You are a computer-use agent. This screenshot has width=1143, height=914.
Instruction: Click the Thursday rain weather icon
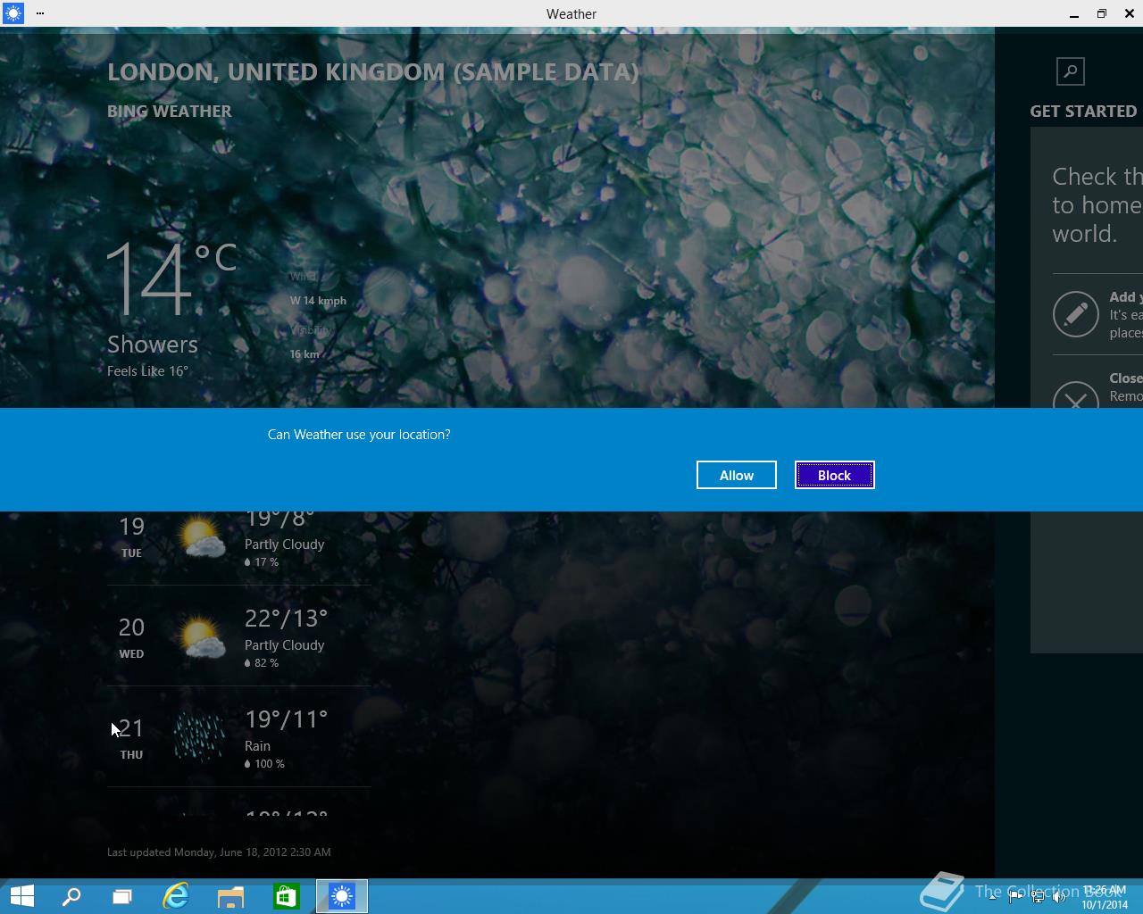198,735
